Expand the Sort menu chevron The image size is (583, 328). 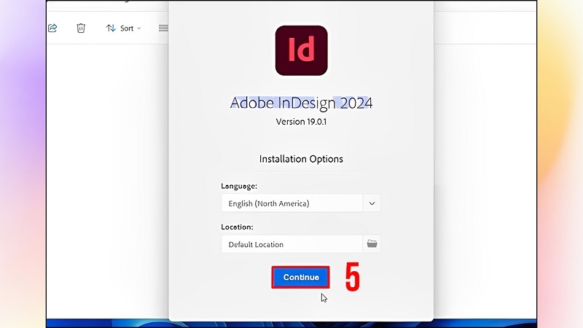pos(139,28)
